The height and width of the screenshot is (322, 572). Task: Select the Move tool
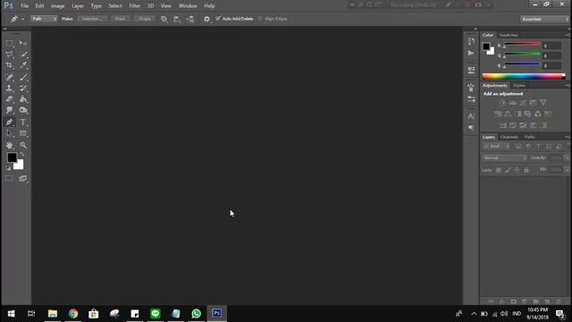click(x=23, y=43)
